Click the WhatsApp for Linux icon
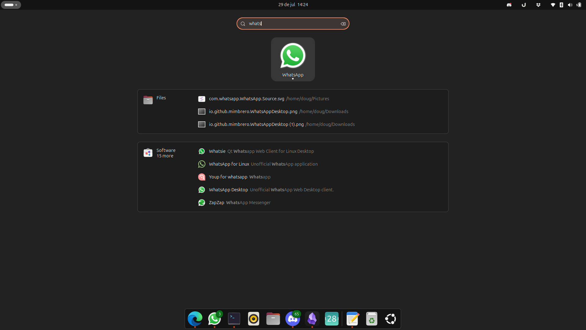Image resolution: width=586 pixels, height=330 pixels. 202,164
